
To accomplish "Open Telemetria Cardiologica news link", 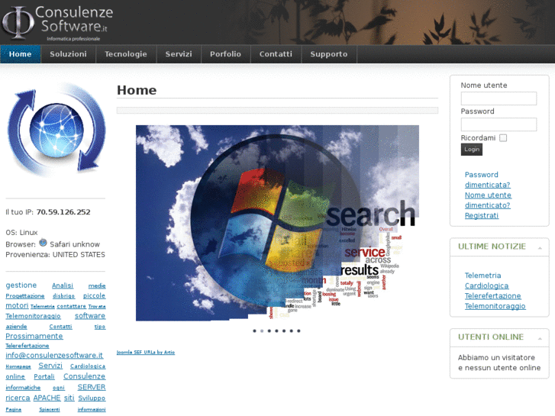I will [486, 280].
